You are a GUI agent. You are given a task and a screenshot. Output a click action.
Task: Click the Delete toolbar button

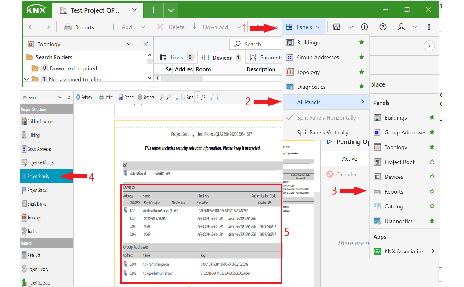[171, 27]
